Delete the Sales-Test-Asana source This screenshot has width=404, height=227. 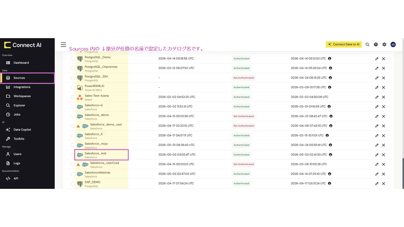(383, 97)
